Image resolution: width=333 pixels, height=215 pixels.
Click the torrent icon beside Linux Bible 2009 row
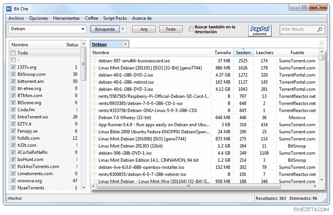pos(94,132)
